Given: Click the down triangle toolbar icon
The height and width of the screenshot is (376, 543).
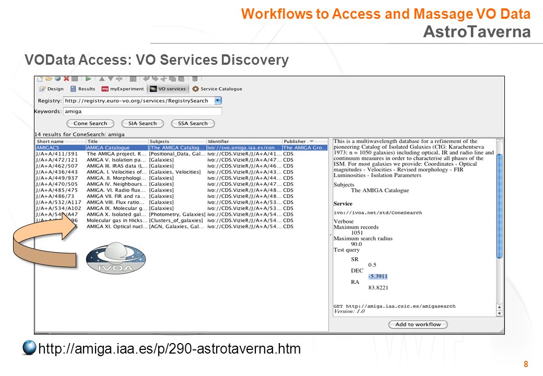Looking at the screenshot, I should pos(111,78).
